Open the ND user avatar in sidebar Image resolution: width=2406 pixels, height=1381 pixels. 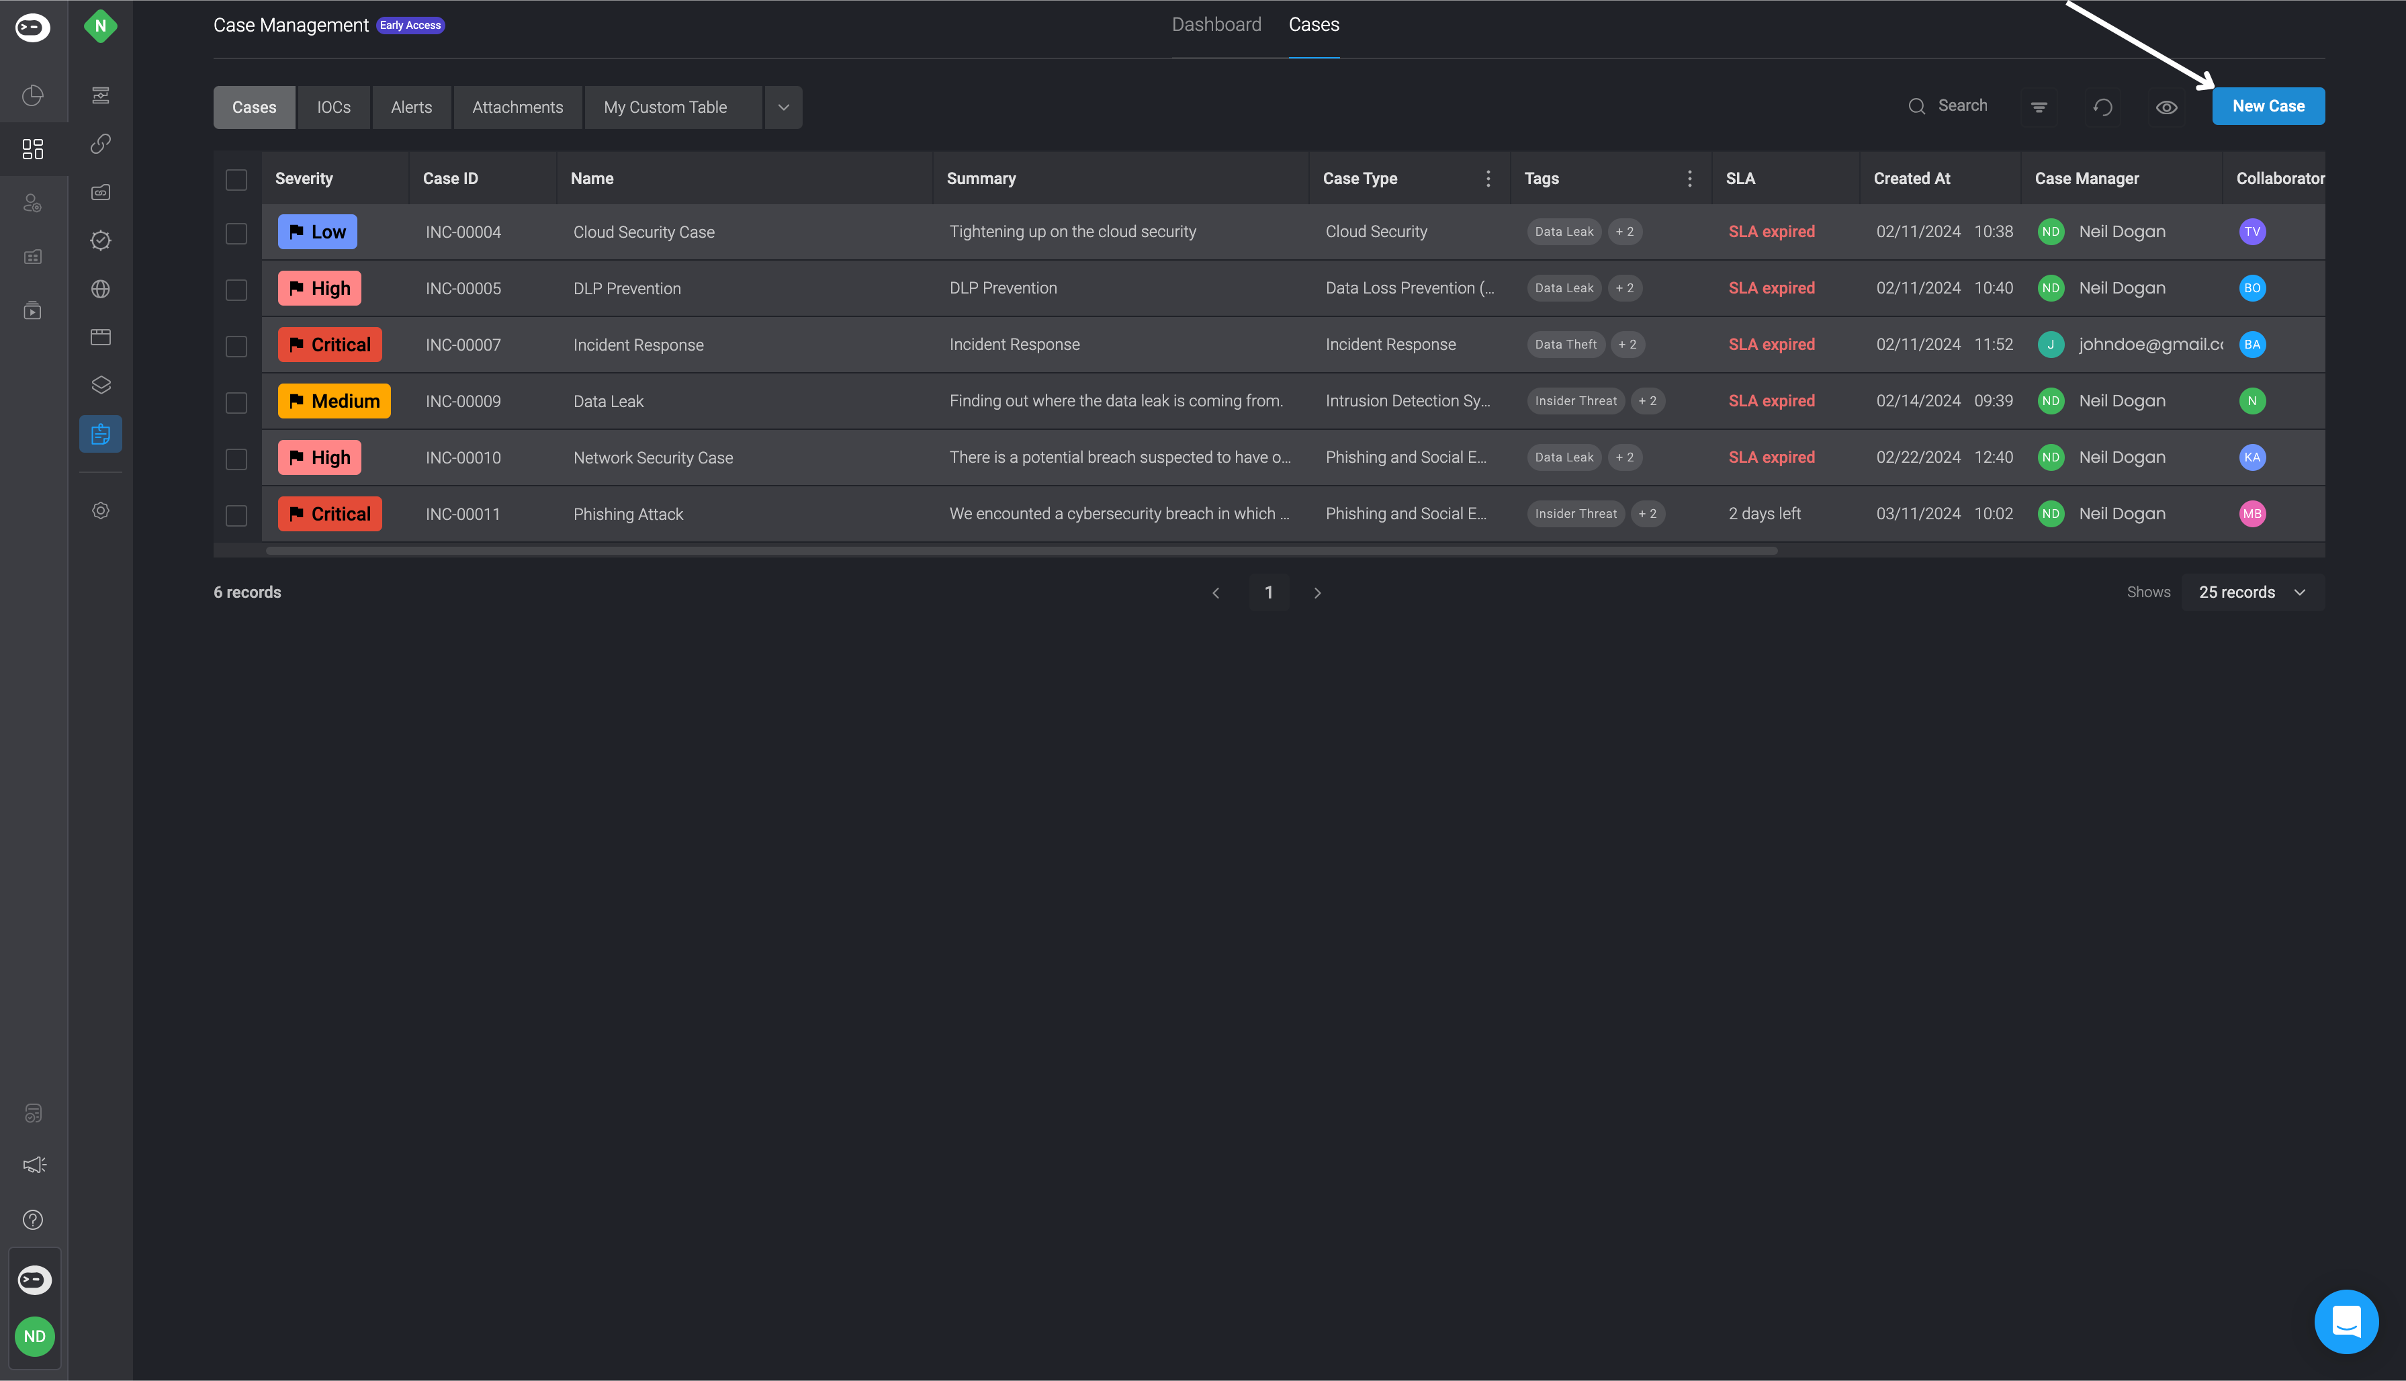tap(34, 1337)
